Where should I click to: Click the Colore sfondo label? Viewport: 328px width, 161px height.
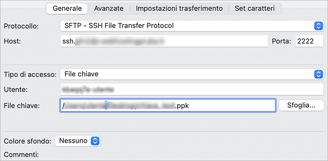point(27,141)
